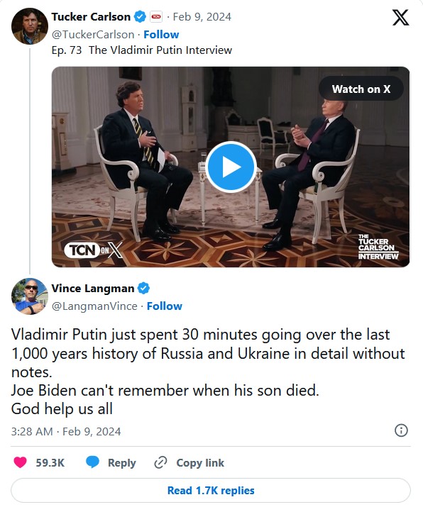
Task: Open the tweet info circle icon
Action: 401,430
